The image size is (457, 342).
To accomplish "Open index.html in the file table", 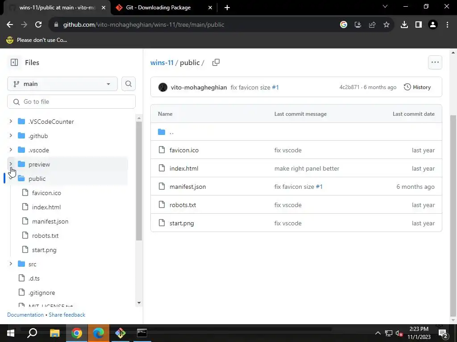I will [x=184, y=168].
